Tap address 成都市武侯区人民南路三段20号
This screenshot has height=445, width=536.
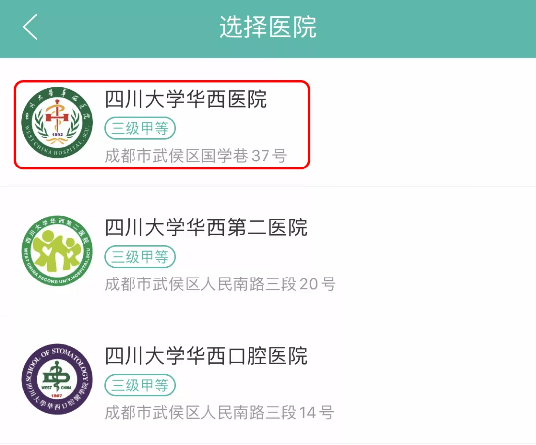[x=220, y=284]
